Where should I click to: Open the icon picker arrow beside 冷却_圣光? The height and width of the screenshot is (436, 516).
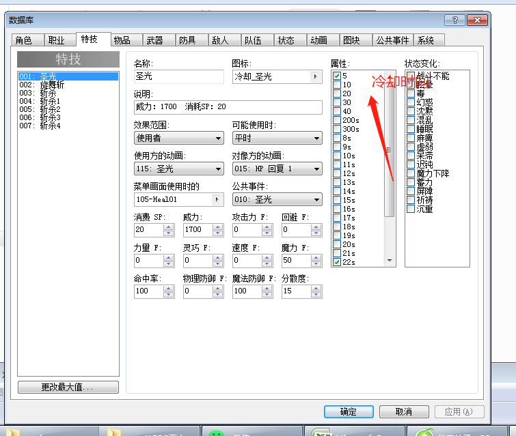click(316, 77)
